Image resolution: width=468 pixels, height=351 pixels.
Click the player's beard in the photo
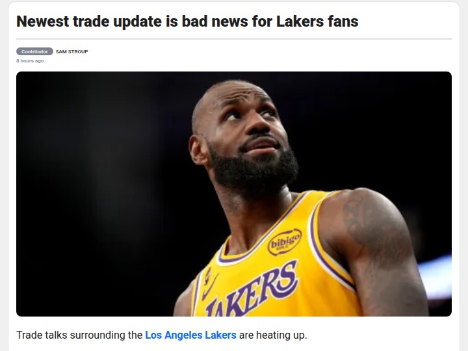coord(253,172)
